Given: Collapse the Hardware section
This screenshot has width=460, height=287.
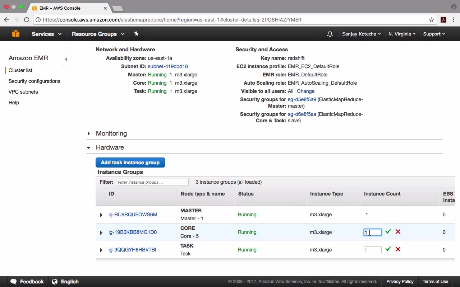Looking at the screenshot, I should pyautogui.click(x=89, y=147).
